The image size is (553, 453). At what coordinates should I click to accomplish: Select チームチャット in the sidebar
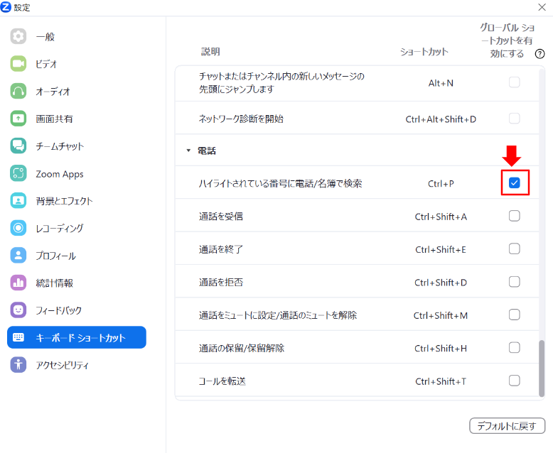pyautogui.click(x=77, y=146)
